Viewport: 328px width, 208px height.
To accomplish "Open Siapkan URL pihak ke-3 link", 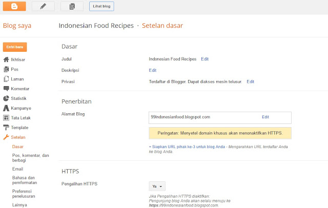I will (187, 147).
